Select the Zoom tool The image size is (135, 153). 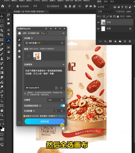click(2, 115)
